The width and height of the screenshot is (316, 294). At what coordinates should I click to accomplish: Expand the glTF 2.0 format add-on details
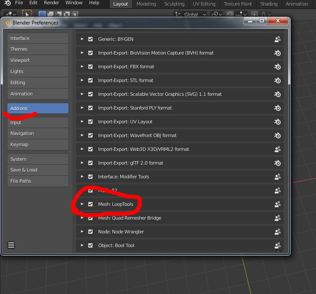82,163
